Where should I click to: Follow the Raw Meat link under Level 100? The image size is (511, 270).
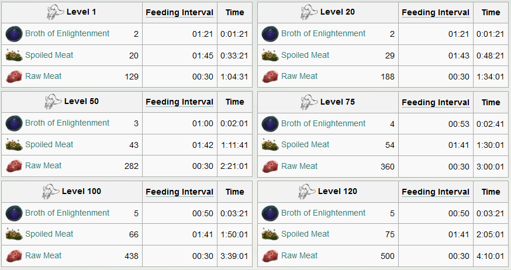point(43,255)
